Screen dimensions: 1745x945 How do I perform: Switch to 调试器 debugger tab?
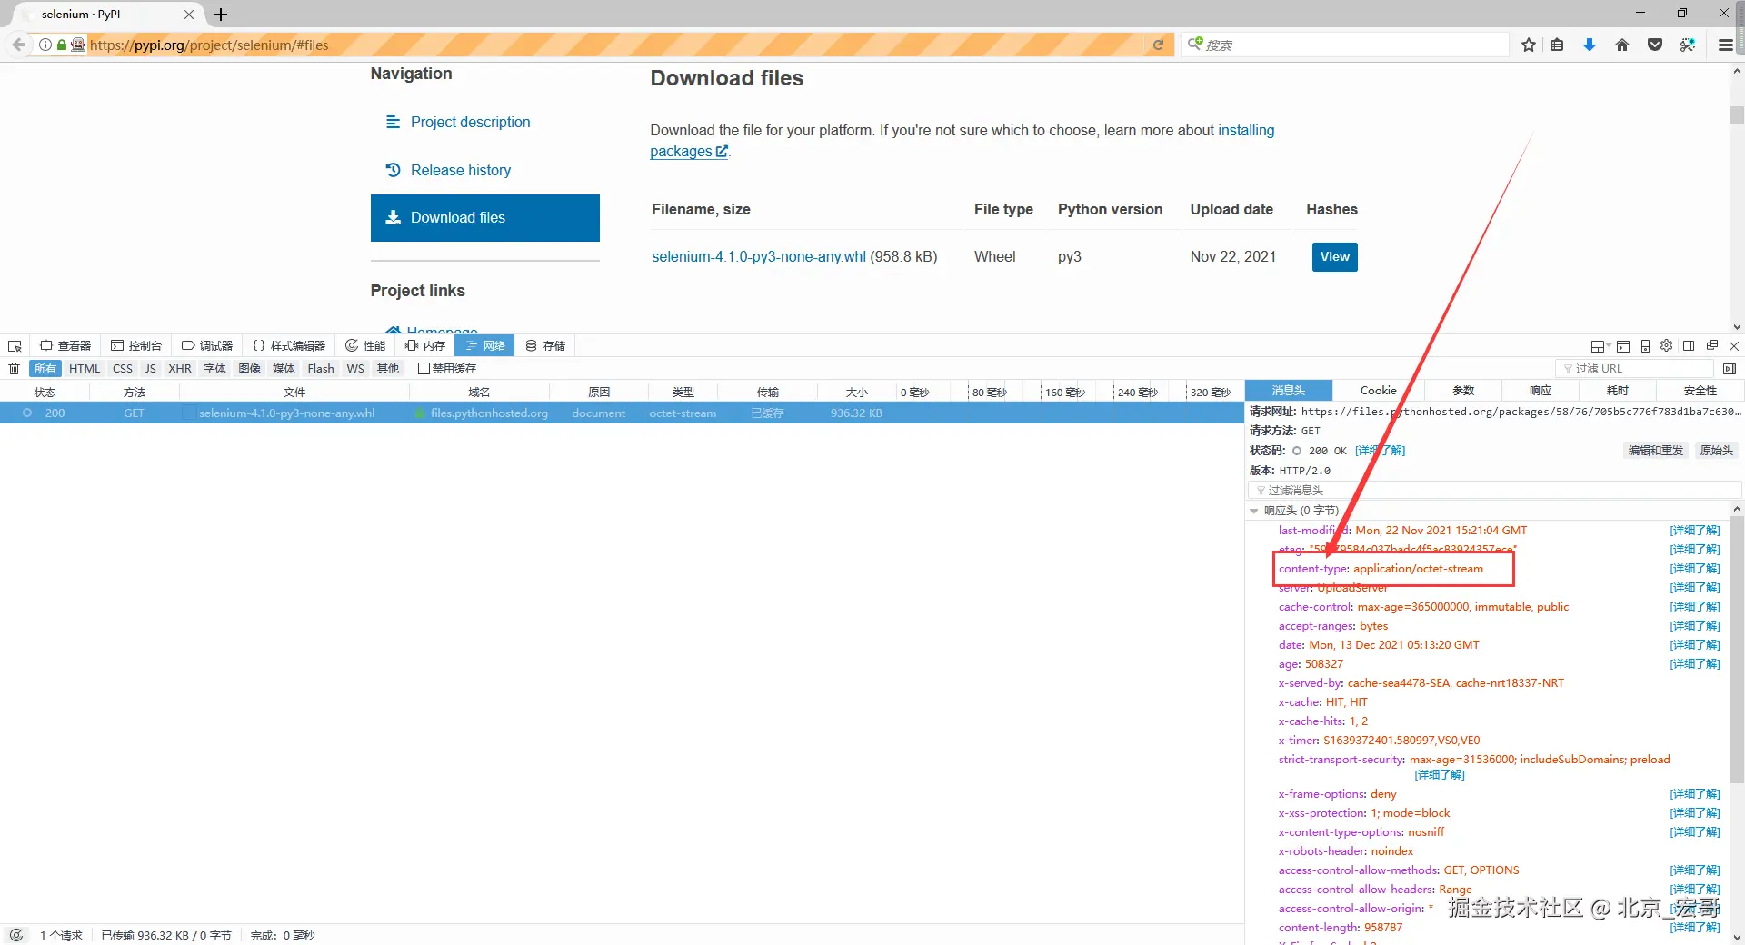[x=207, y=346]
